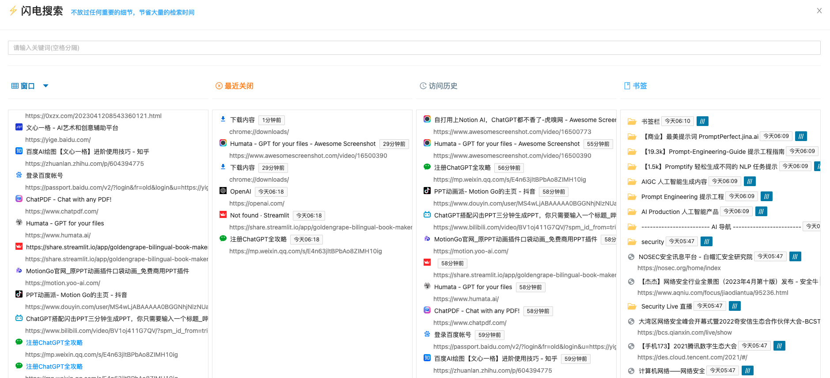Image resolution: width=830 pixels, height=378 pixels.
Task: Click the OpenAI icon in recently closed
Action: [223, 191]
